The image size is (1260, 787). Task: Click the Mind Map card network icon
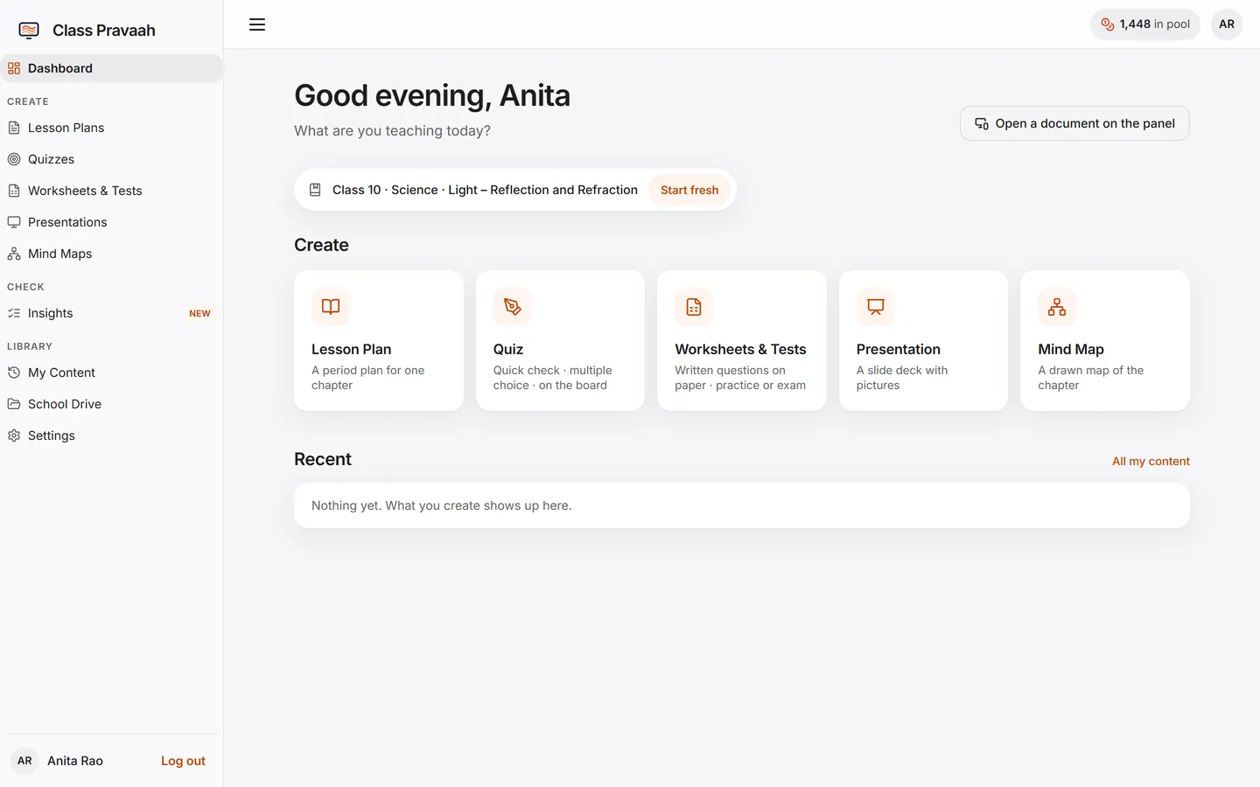click(1057, 307)
